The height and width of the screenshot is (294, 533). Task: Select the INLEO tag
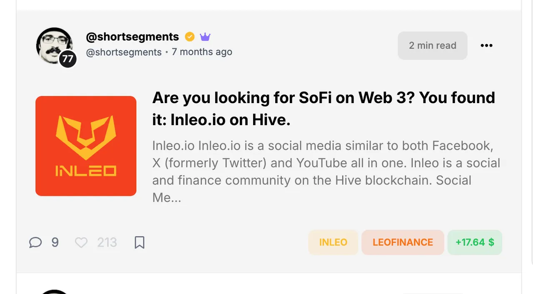tap(333, 242)
